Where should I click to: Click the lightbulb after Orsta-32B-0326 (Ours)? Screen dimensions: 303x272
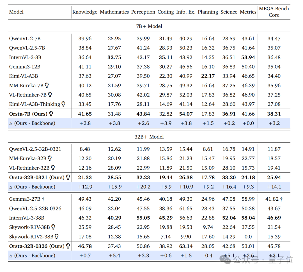click(x=68, y=246)
